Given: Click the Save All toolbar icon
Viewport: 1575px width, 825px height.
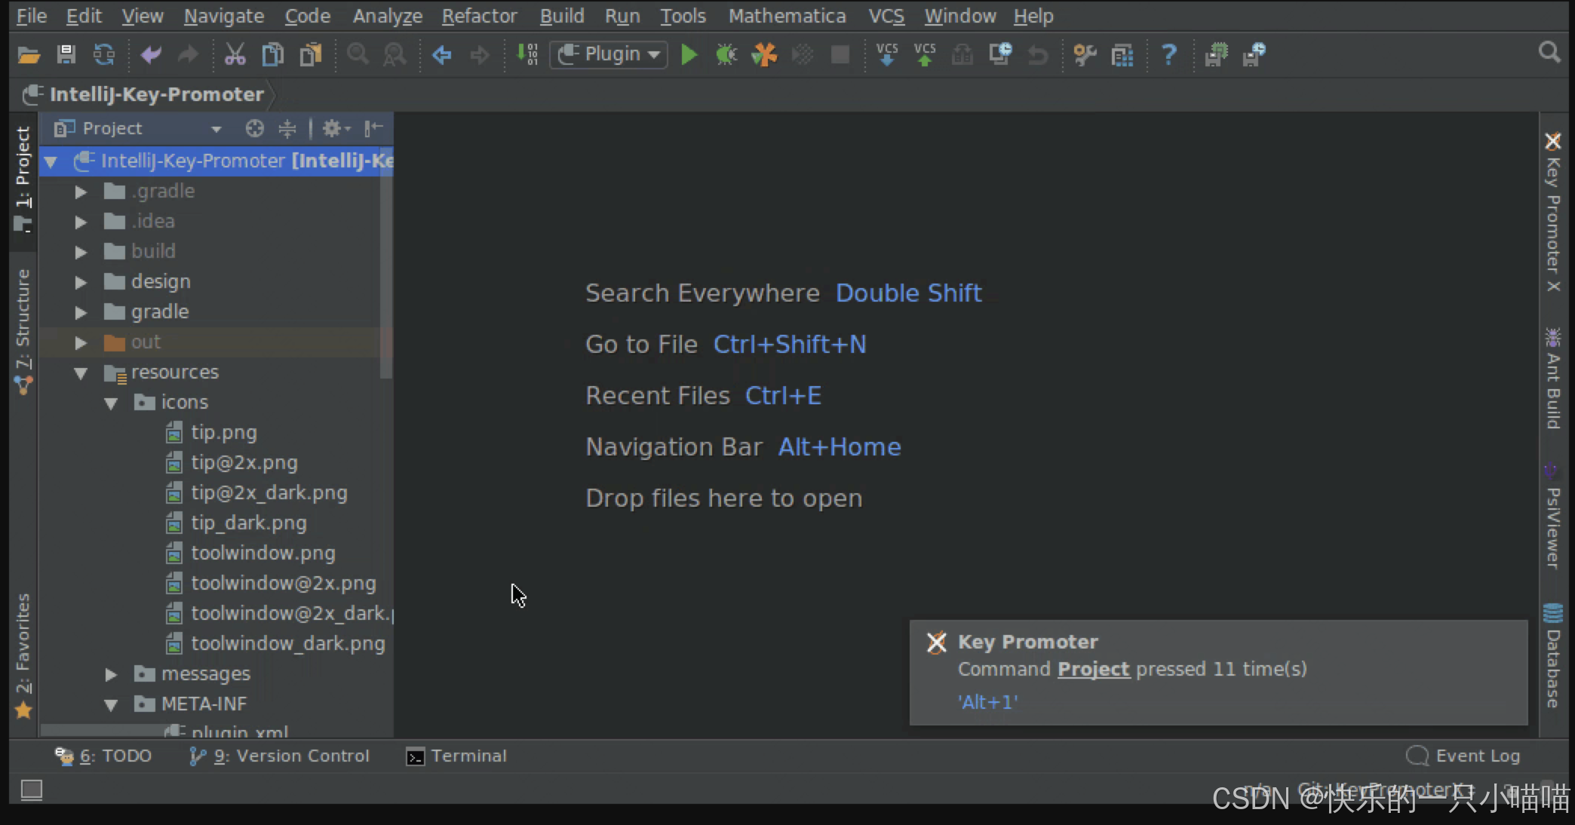Looking at the screenshot, I should click(x=66, y=54).
